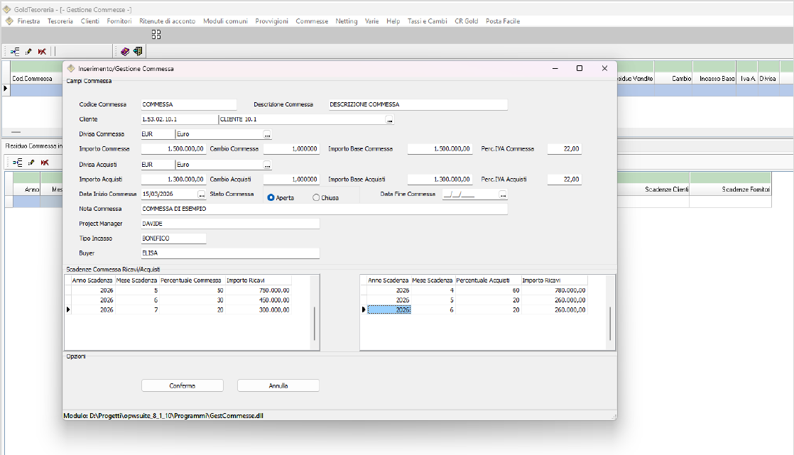Click red delete icon in Residuo Commessa toolbar

44,163
